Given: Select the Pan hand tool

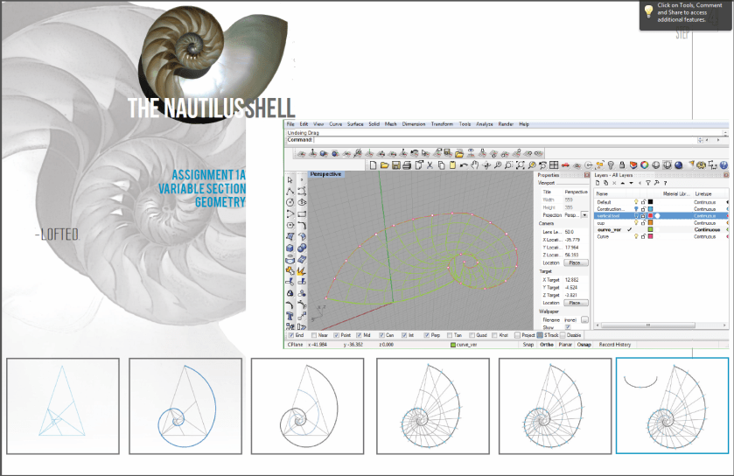Looking at the screenshot, I should (474, 164).
